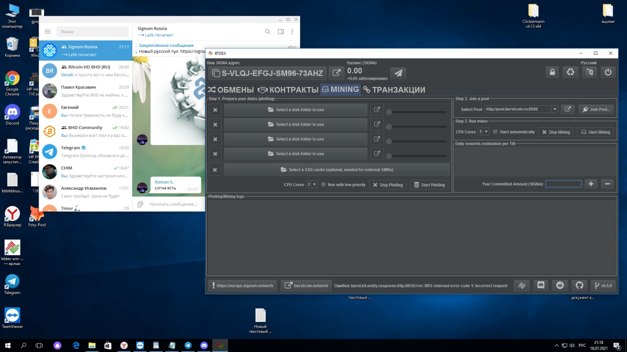This screenshot has height=352, width=627.
Task: Click search-in-chat magnifier in Telegram header
Action: (x=267, y=32)
